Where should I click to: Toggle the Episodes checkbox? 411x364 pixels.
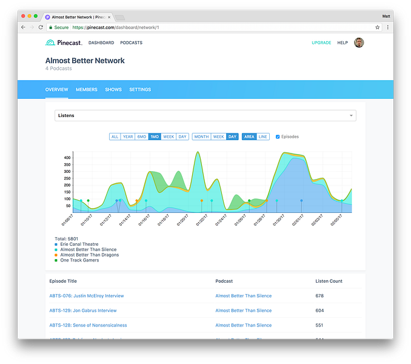pyautogui.click(x=278, y=136)
